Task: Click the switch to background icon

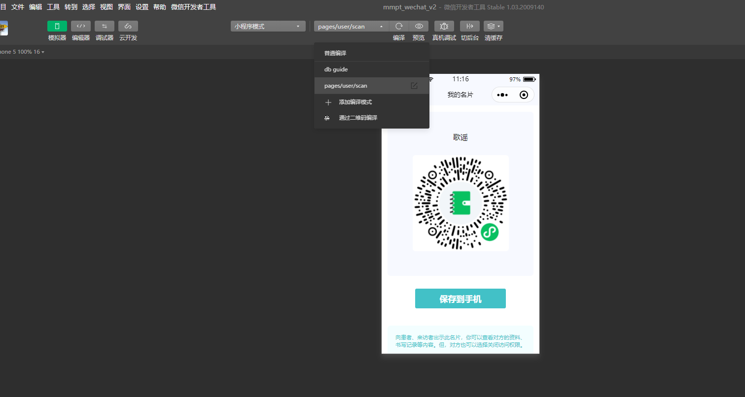Action: (x=470, y=26)
